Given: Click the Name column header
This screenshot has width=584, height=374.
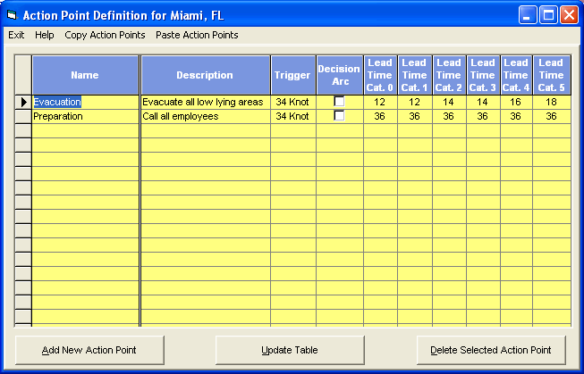Looking at the screenshot, I should [x=85, y=75].
